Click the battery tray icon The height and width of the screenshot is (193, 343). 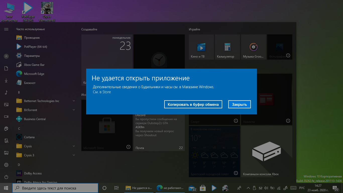272,188
